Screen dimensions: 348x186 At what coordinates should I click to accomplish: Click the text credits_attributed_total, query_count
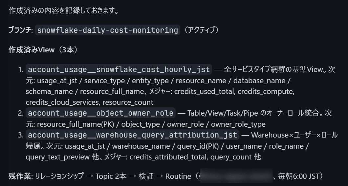click(191, 157)
